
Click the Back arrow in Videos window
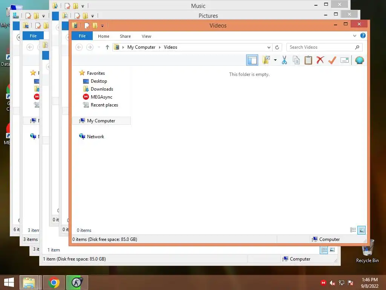[x=79, y=47]
